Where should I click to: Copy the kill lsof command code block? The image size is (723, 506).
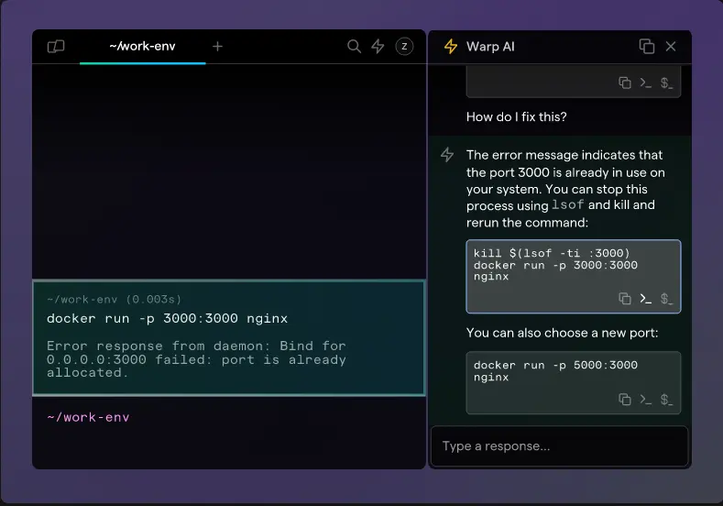[x=625, y=298]
